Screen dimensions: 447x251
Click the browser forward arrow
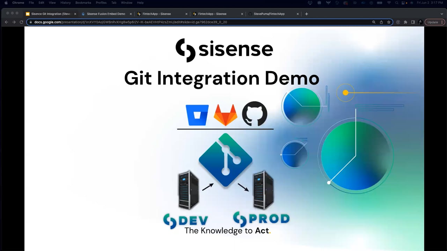coord(14,22)
